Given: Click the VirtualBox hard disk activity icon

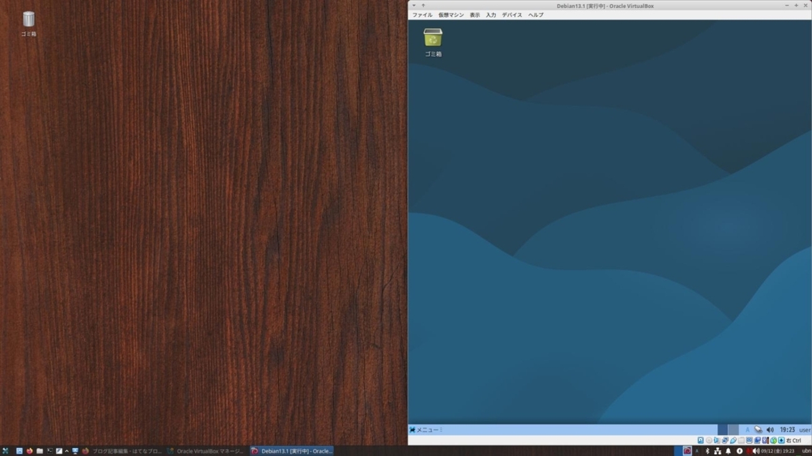Looking at the screenshot, I should (x=701, y=440).
